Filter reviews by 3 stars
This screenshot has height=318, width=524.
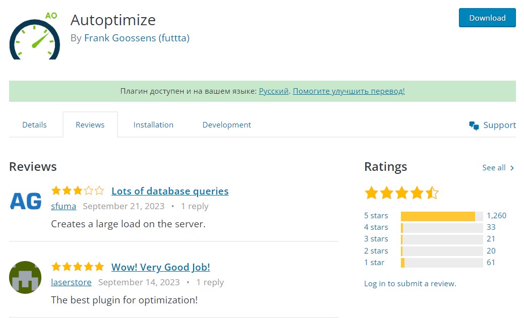376,239
